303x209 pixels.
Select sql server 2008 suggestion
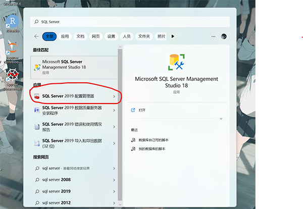[74, 180]
